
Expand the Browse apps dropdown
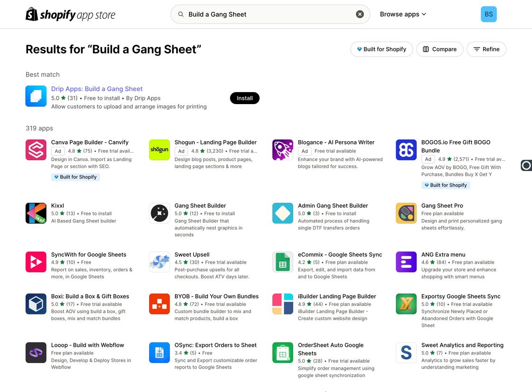coord(403,14)
